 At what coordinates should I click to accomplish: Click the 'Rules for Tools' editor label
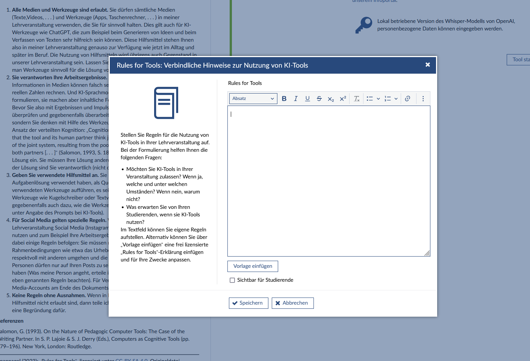(245, 83)
